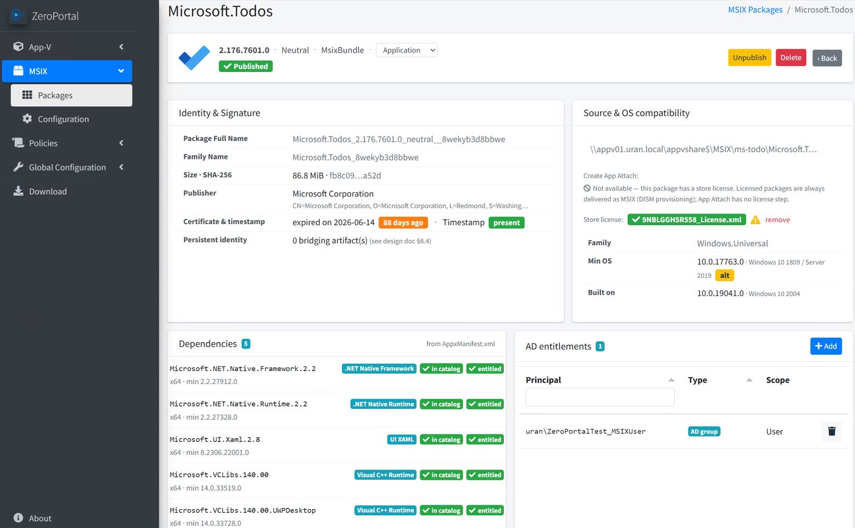Click the Packages grid icon
The image size is (855, 528).
tap(27, 95)
